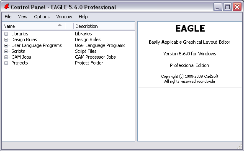The height and width of the screenshot is (151, 244).
Task: Sort by the Name column header
Action: point(34,26)
